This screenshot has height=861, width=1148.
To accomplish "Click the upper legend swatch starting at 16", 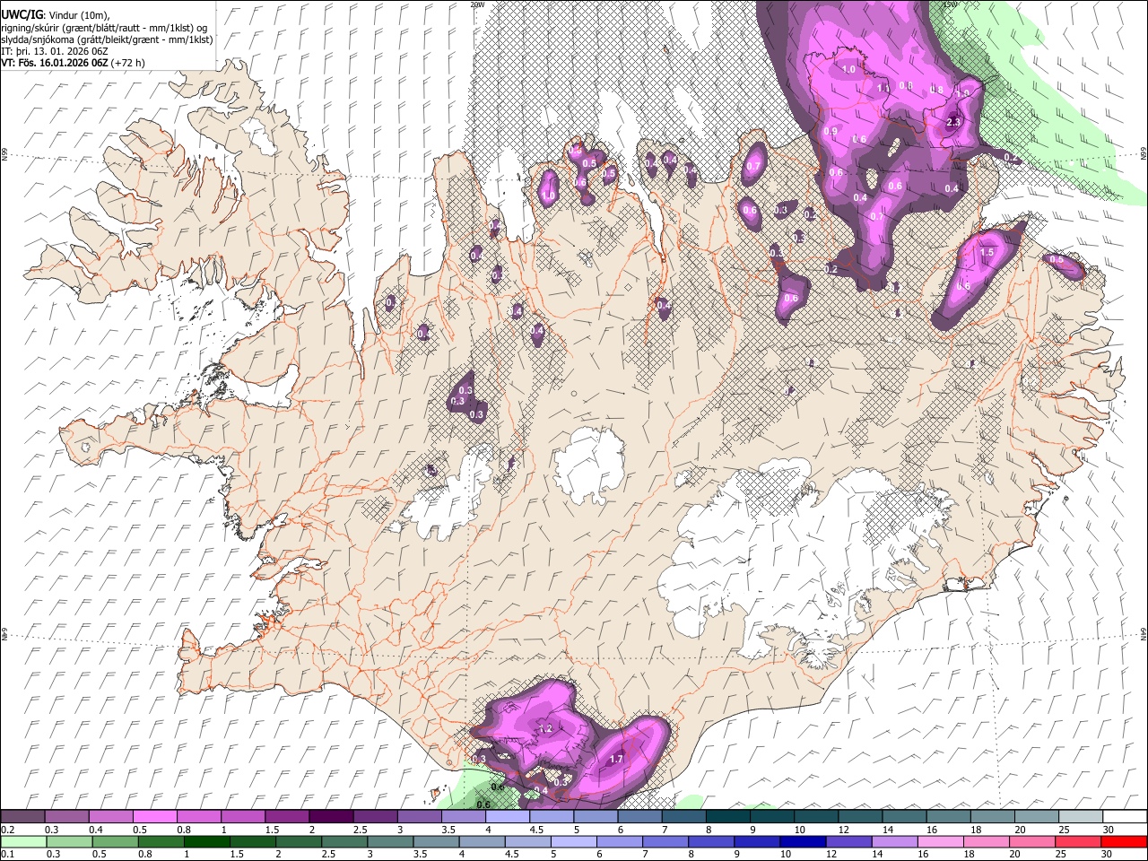I will pos(948,817).
